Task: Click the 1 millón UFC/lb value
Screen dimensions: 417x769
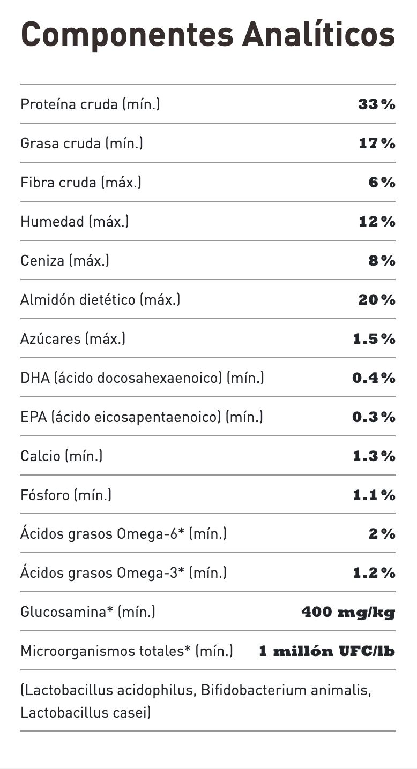Action: pyautogui.click(x=327, y=651)
